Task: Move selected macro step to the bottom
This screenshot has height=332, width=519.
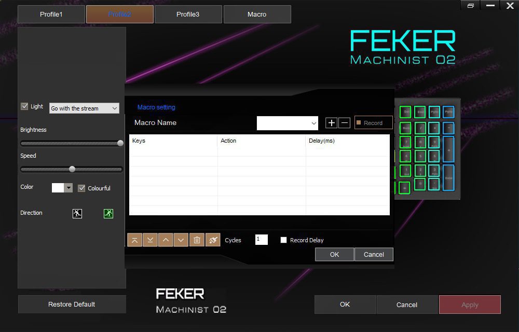Action: pos(150,240)
